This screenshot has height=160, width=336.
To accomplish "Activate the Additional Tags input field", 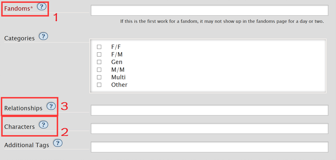I will coord(209,147).
